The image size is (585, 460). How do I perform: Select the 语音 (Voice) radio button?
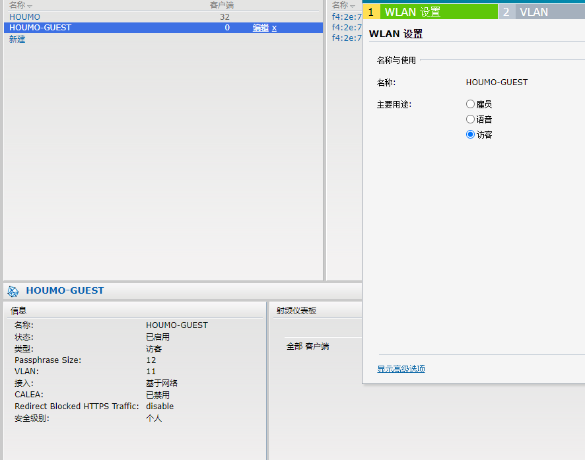click(470, 119)
